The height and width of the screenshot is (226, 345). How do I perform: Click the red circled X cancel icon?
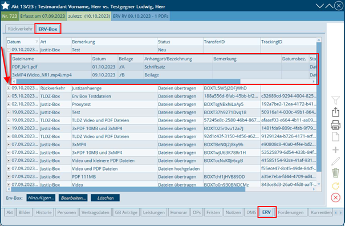[x=335, y=197]
